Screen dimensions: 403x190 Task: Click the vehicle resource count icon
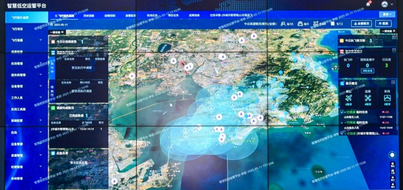300,24
